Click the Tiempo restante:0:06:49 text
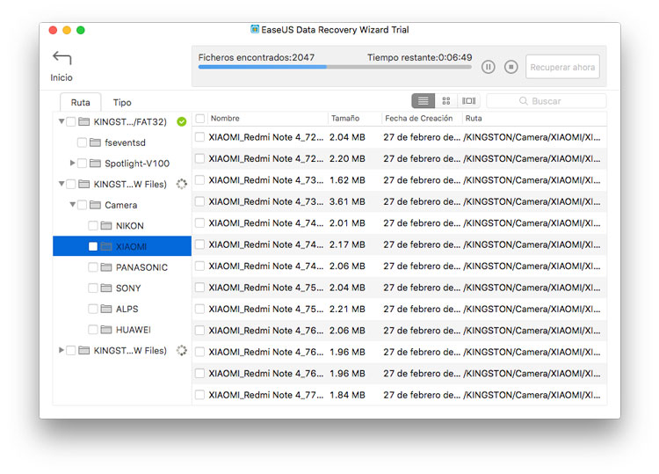 (419, 57)
